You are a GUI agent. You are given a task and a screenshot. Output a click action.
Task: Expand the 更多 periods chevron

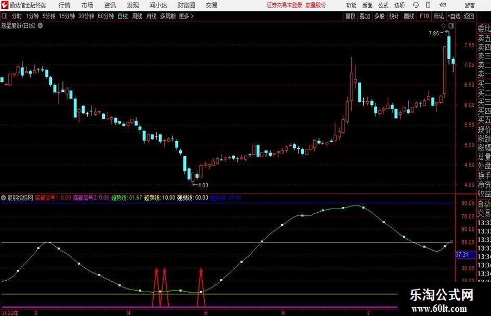pyautogui.click(x=187, y=16)
